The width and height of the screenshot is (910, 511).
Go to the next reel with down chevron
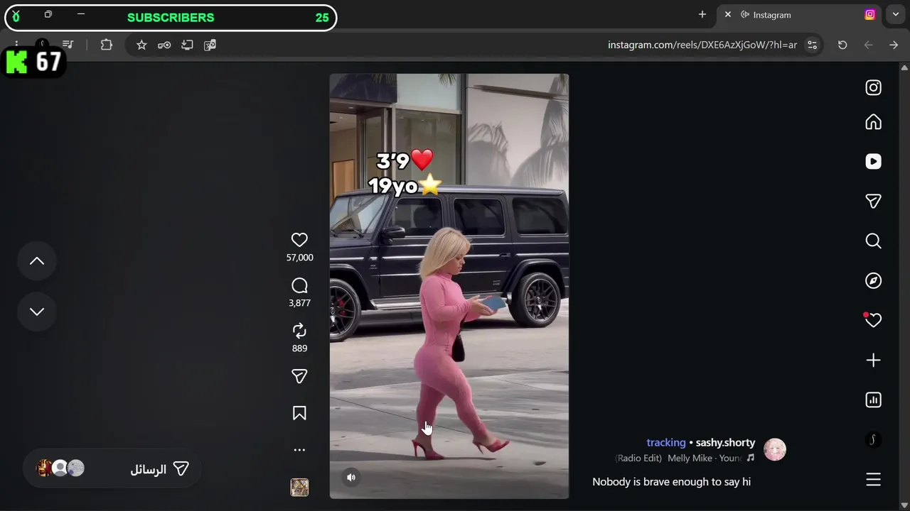37,312
